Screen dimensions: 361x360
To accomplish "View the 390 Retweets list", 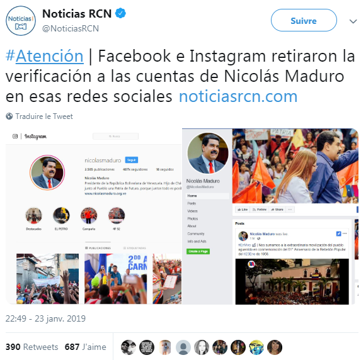I will pyautogui.click(x=32, y=347).
